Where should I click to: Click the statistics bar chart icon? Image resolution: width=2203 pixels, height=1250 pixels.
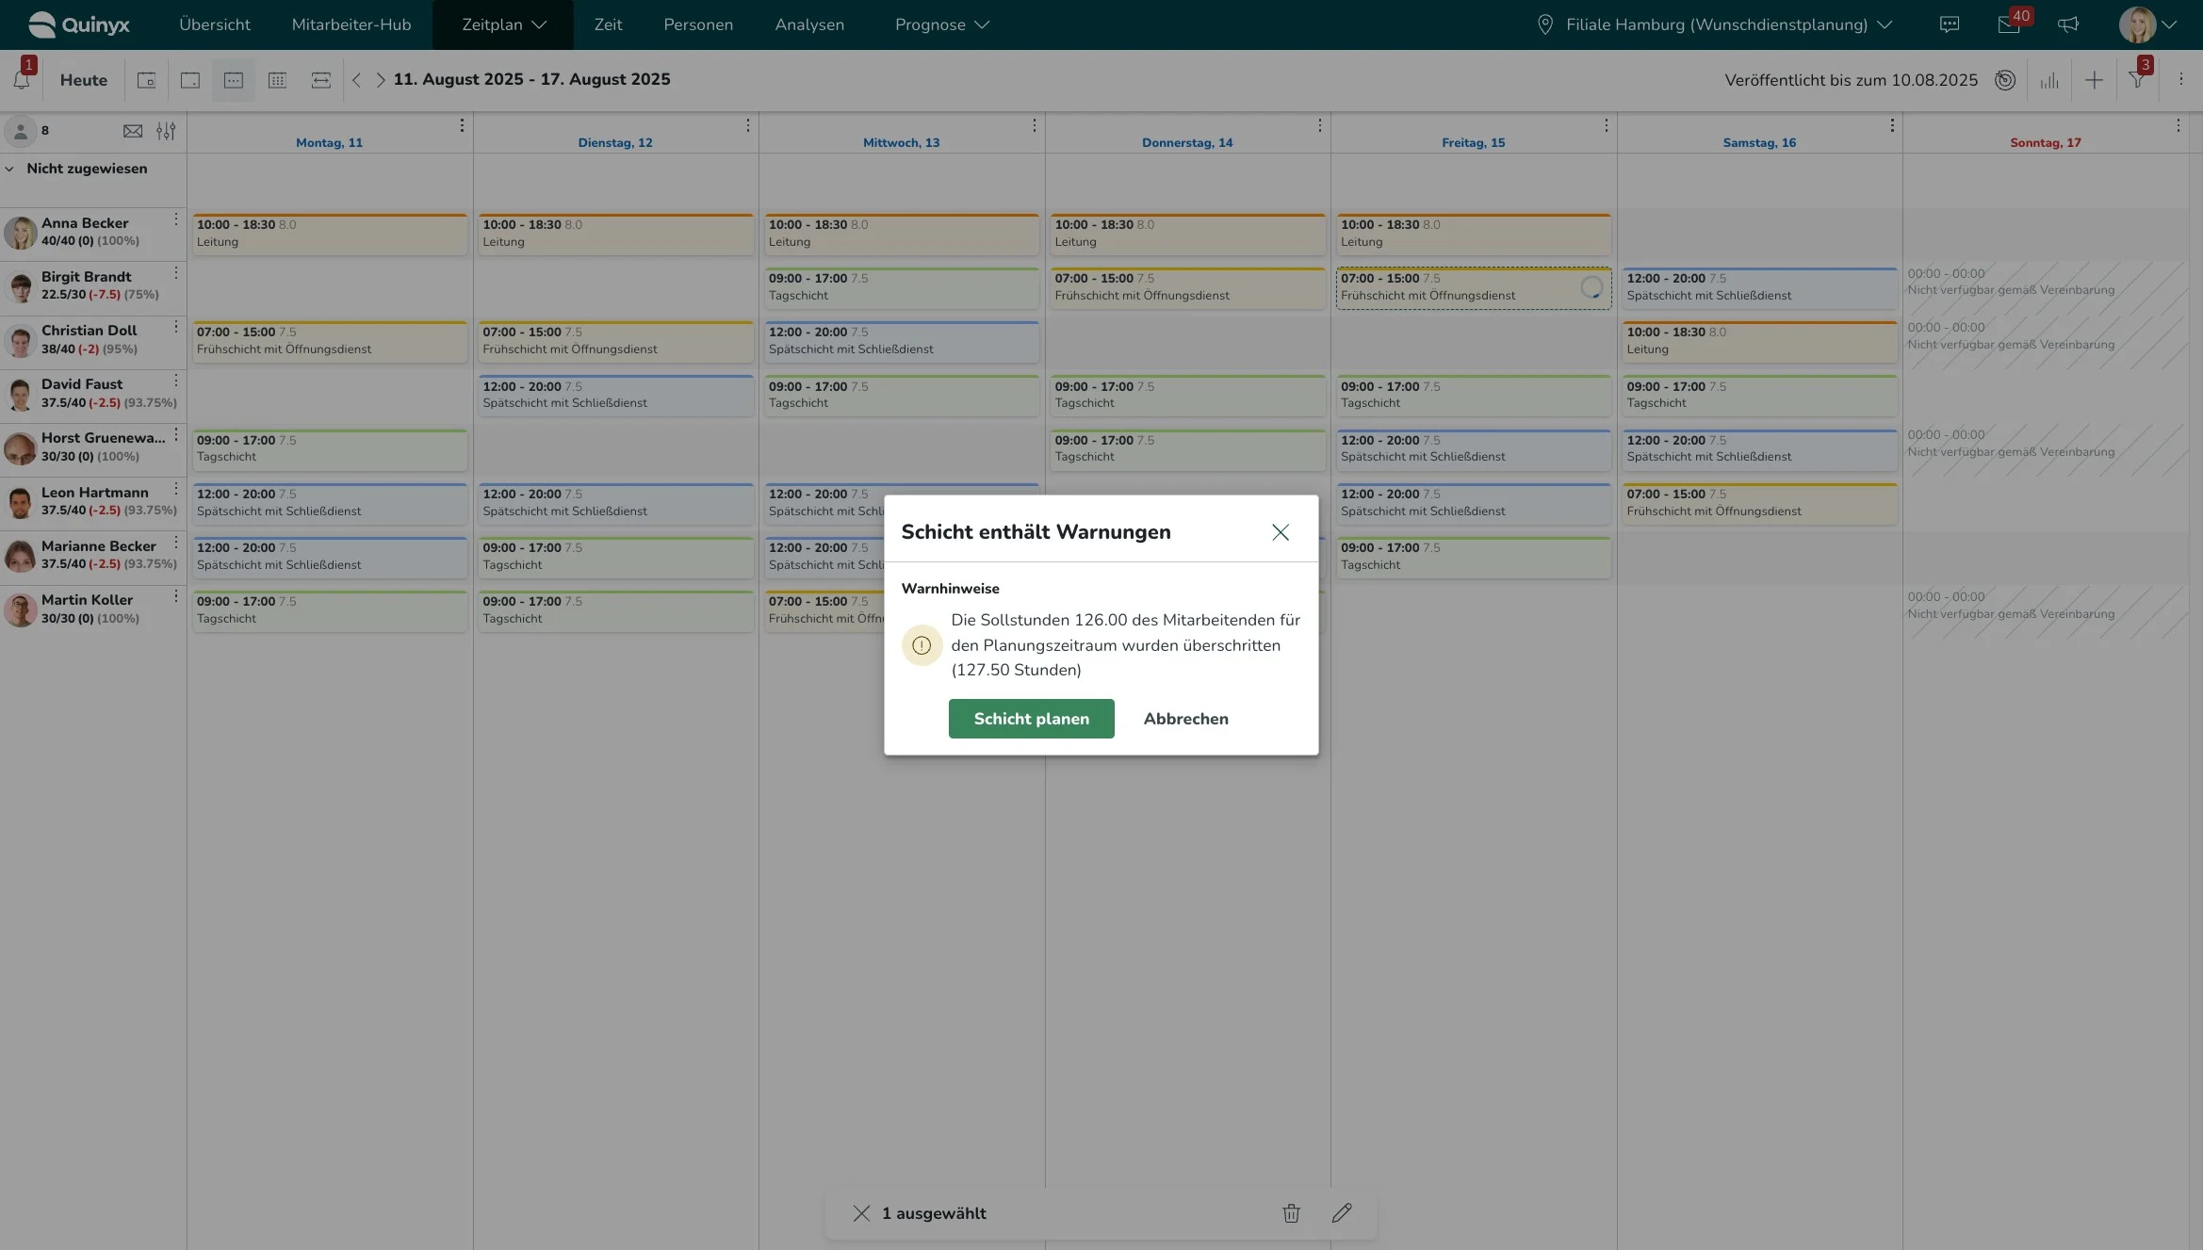[x=2049, y=80]
